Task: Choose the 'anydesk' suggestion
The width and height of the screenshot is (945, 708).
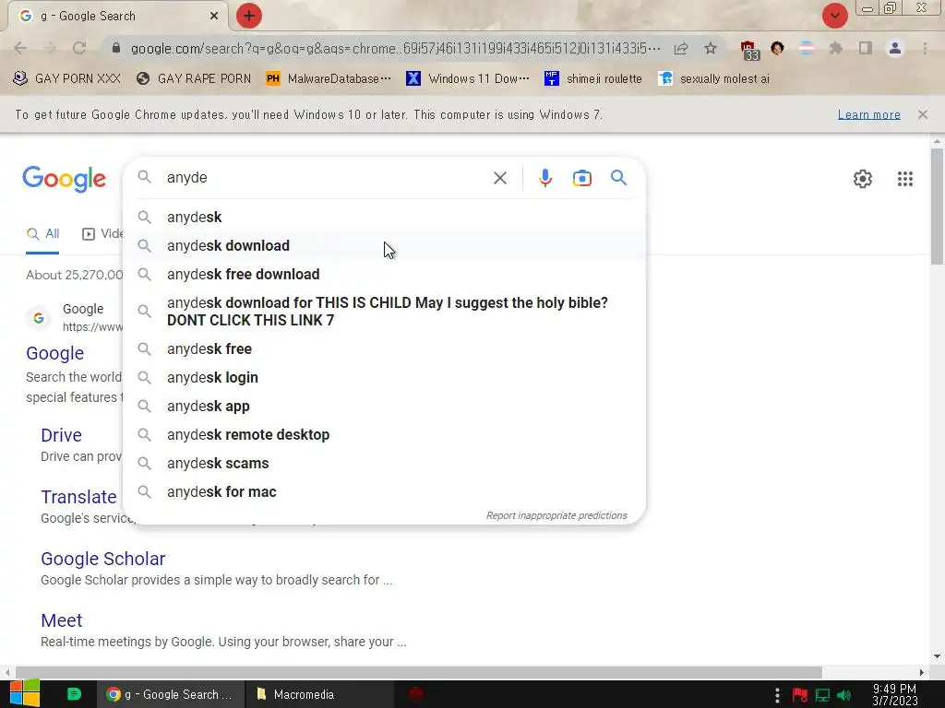Action: pos(384,217)
